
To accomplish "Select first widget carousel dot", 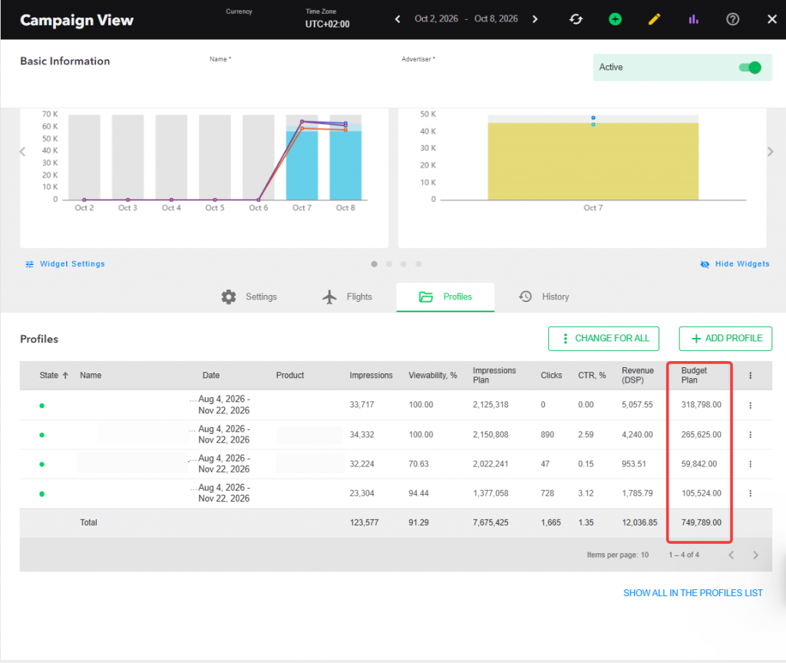I will 374,264.
